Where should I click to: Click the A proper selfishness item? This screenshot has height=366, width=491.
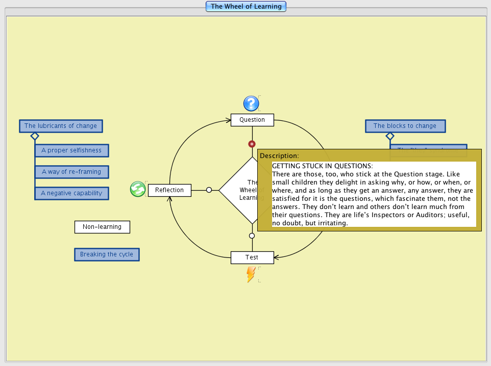point(71,150)
